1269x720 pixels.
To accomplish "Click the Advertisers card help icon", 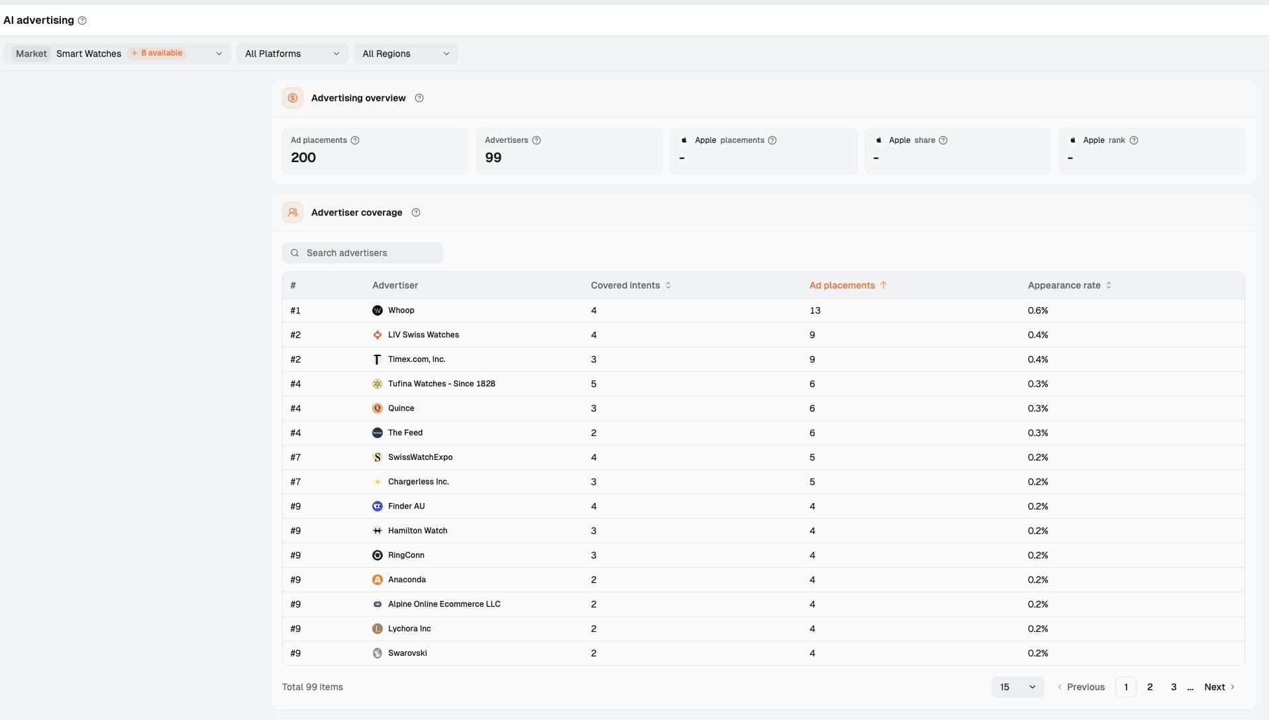I will (x=536, y=140).
